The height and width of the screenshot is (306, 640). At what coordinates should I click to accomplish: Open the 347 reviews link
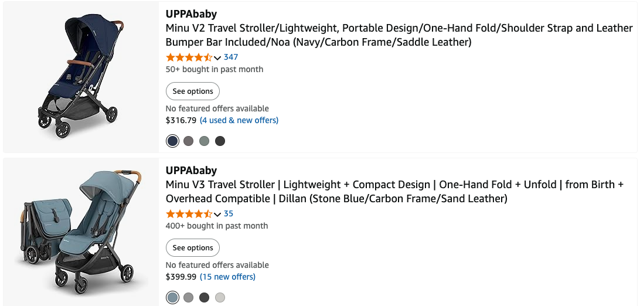pyautogui.click(x=231, y=57)
